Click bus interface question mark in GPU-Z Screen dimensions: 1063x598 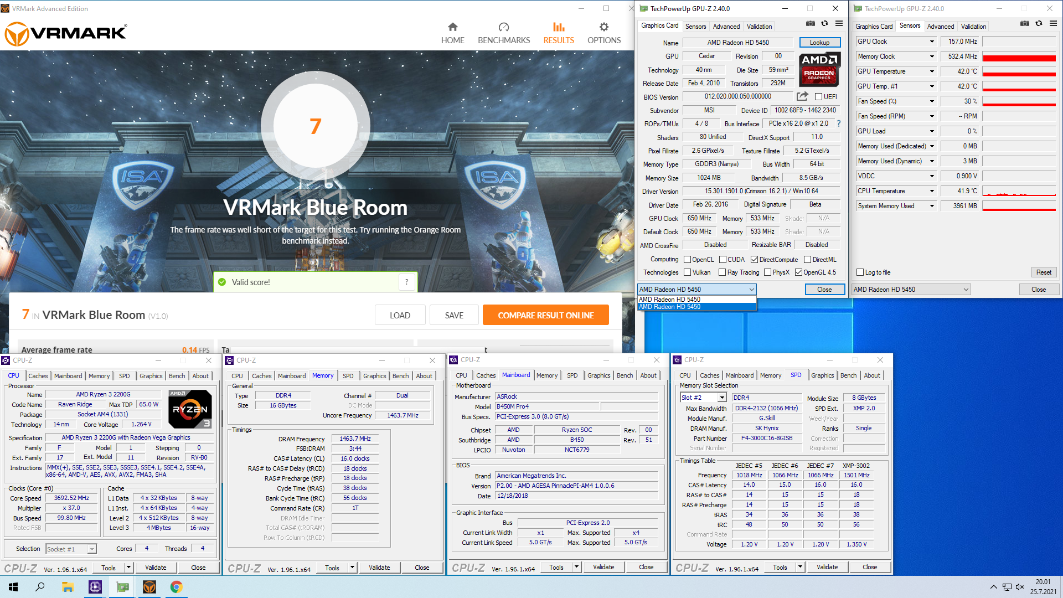839,123
